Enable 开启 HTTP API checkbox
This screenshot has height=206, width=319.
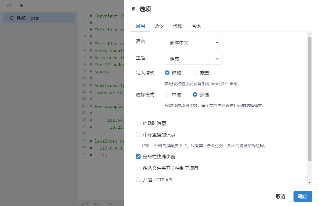tap(138, 180)
